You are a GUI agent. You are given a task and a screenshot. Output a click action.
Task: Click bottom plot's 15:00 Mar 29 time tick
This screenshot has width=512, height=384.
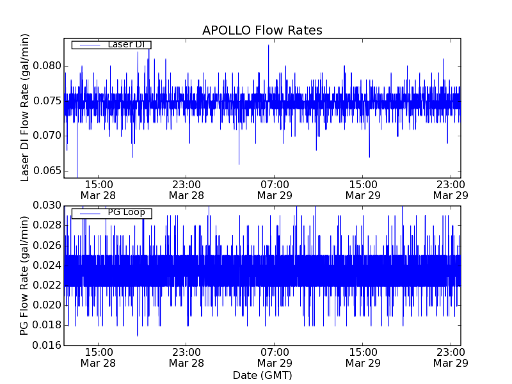[x=363, y=357]
